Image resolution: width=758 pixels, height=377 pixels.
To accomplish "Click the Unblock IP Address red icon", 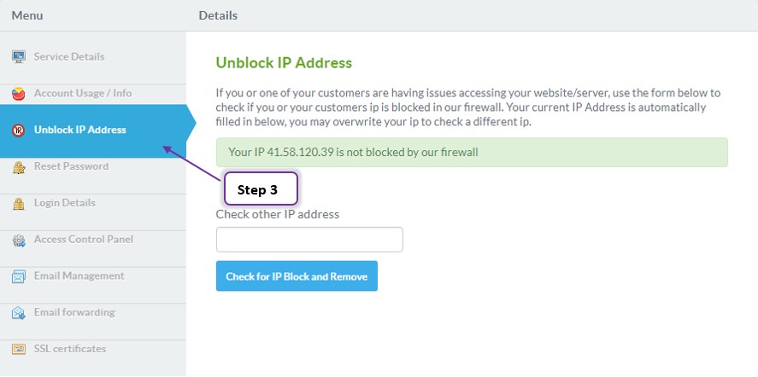I will (x=18, y=130).
